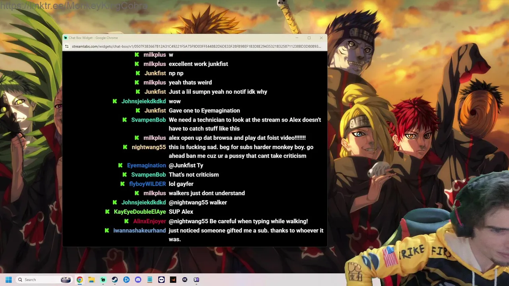Maximize the Chat Box Widget window
This screenshot has height=286, width=509.
tap(309, 38)
